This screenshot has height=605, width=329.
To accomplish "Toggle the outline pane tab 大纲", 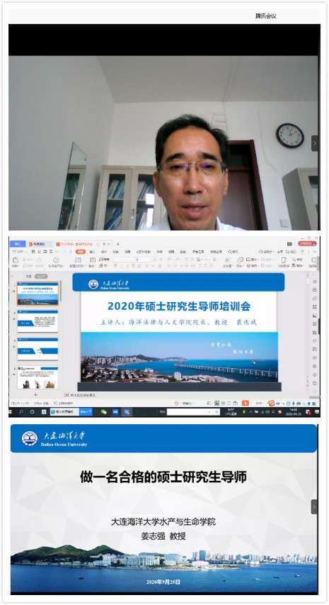I will (28, 277).
